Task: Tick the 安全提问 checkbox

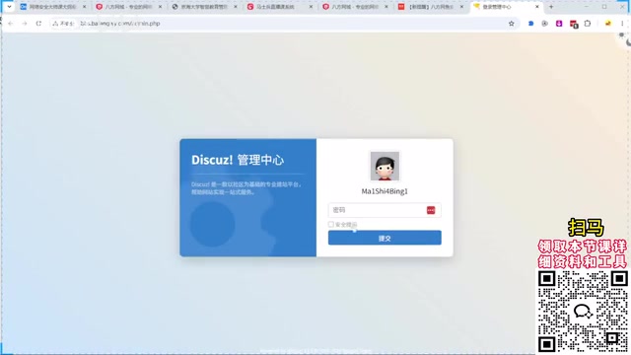Action: [x=331, y=224]
